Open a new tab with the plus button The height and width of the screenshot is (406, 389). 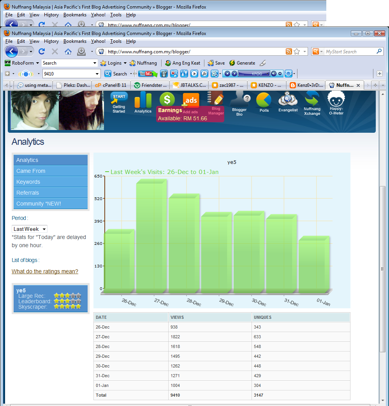click(x=375, y=85)
